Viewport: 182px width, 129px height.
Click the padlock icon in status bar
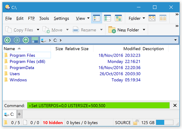click(136, 122)
